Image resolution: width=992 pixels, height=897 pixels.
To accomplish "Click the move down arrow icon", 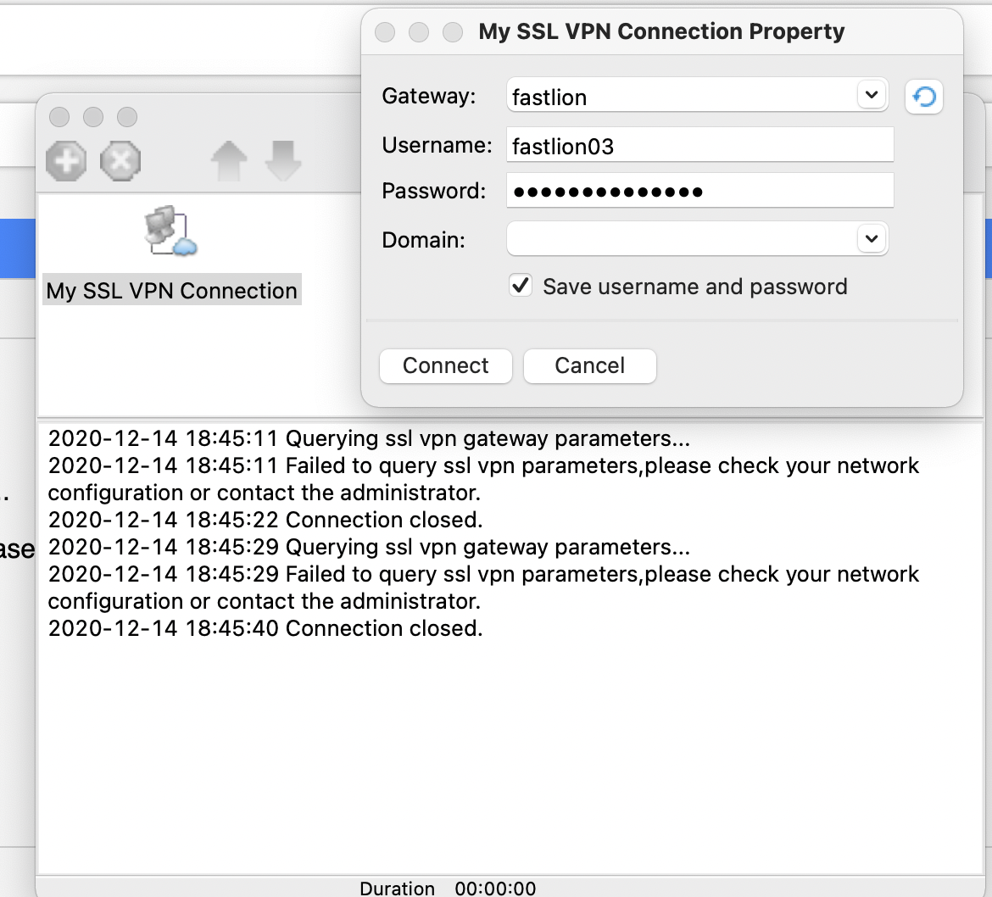I will point(283,160).
